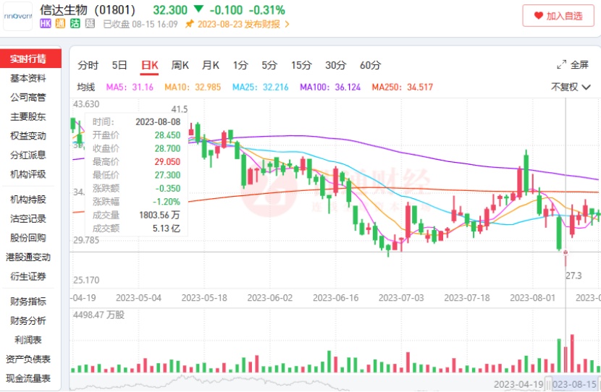The height and width of the screenshot is (392, 601).
Task: Click the Innovent company logo
Action: [x=17, y=16]
